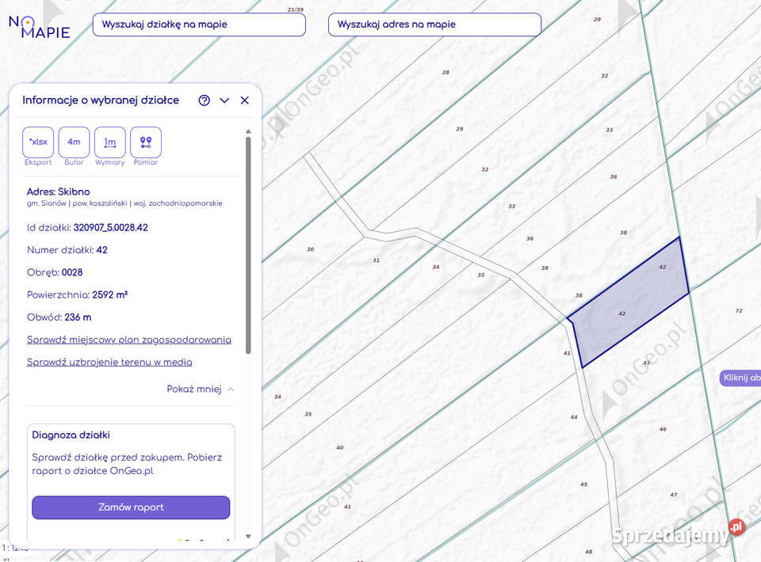Click the NaMapie logo

(40, 27)
